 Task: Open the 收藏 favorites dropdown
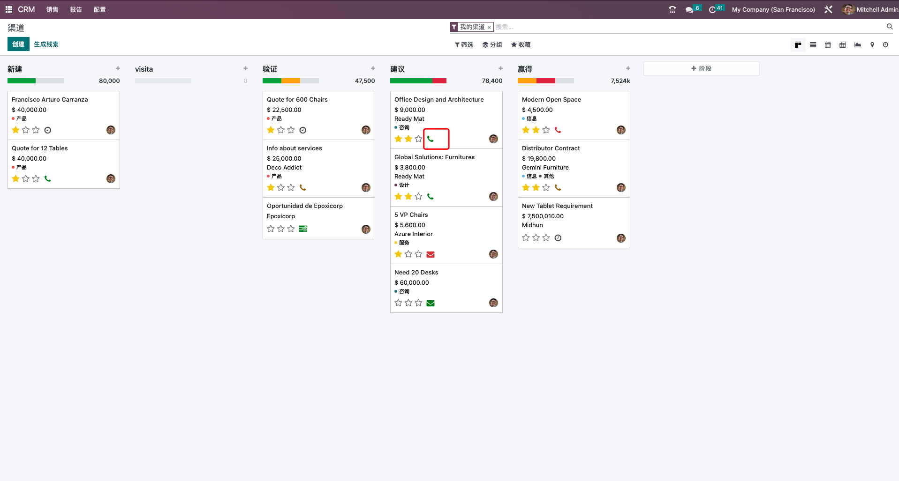(x=521, y=45)
